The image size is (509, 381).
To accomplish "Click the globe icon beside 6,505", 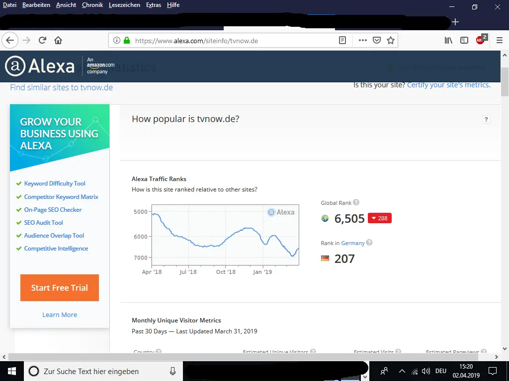I will point(325,218).
